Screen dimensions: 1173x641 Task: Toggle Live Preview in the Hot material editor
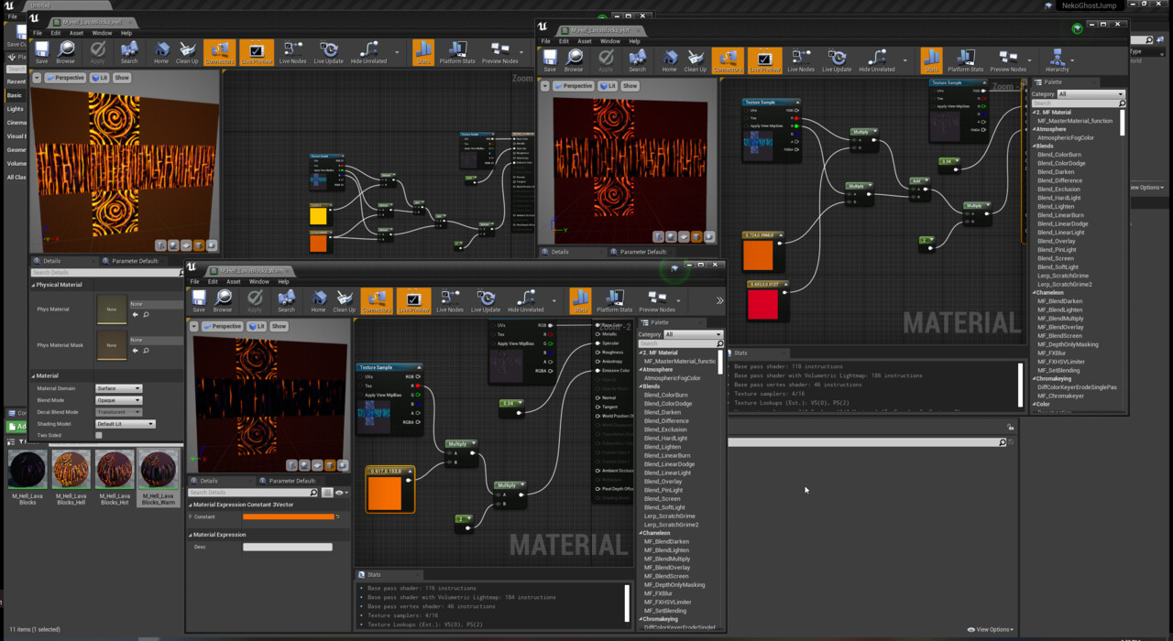tap(764, 61)
